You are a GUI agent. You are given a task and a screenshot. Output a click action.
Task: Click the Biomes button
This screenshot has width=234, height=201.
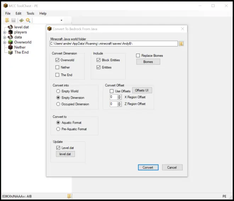148,62
